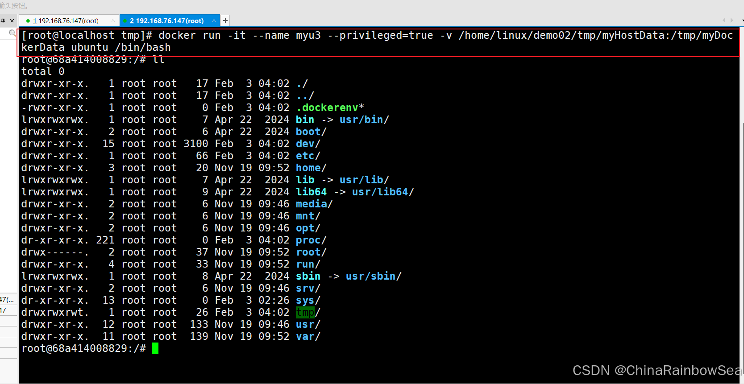The height and width of the screenshot is (384, 744).
Task: Click the 'dr-xr-xr-x.' permissions on proc row
Action: pos(55,240)
